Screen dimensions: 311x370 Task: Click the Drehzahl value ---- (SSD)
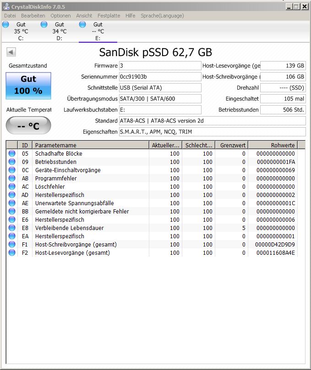[283, 88]
